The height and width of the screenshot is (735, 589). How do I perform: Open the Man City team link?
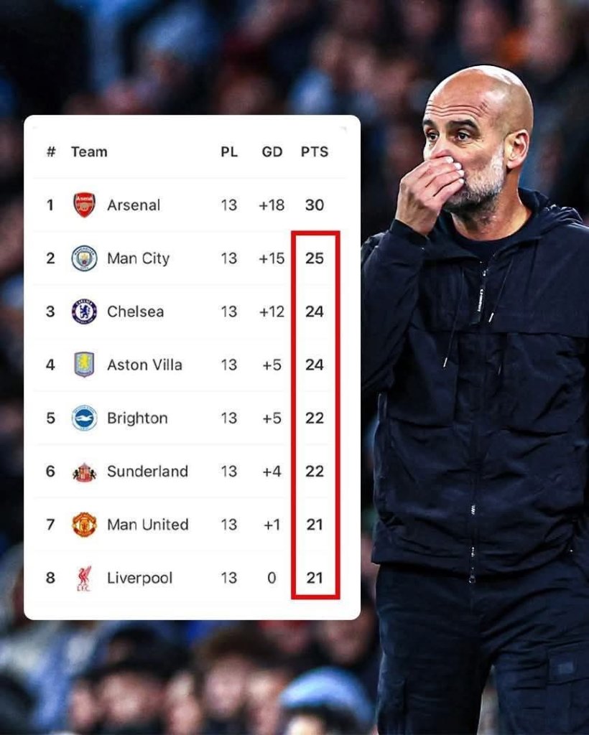point(138,258)
